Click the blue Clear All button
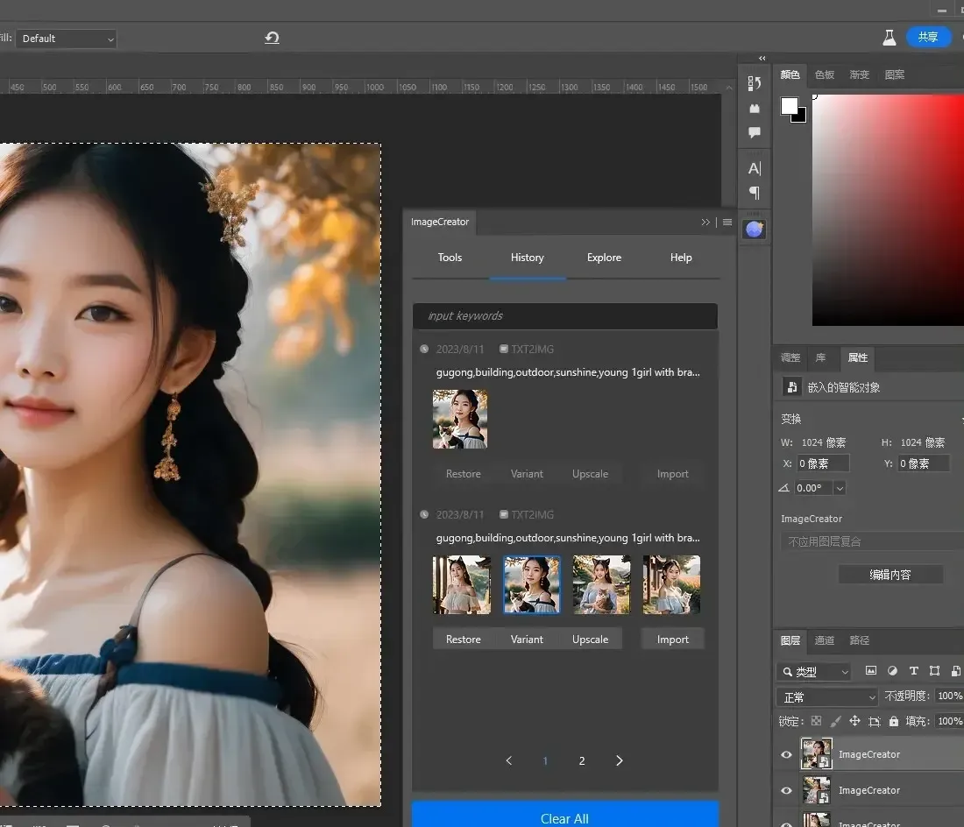This screenshot has height=827, width=964. (565, 815)
